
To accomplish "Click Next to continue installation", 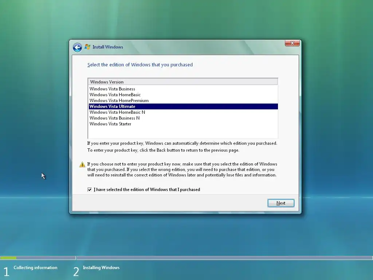I will tap(281, 203).
